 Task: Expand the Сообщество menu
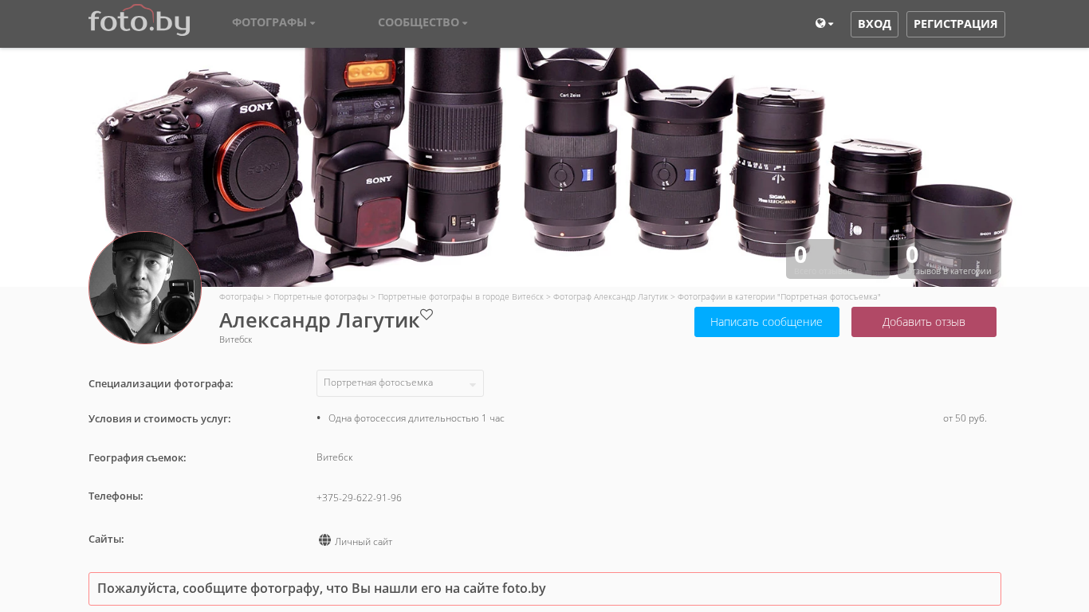click(423, 22)
